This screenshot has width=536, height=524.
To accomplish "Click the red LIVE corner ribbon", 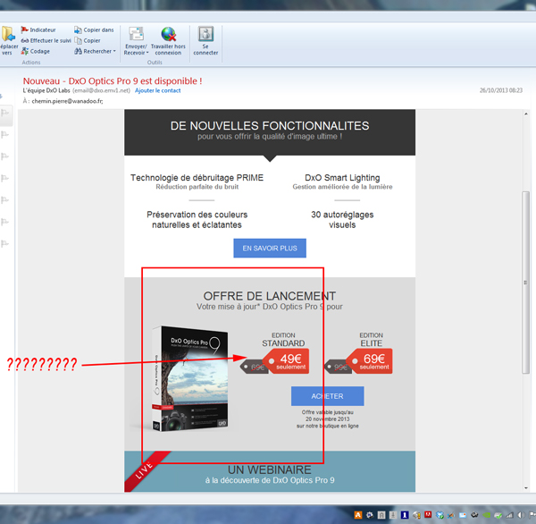I will [146, 470].
